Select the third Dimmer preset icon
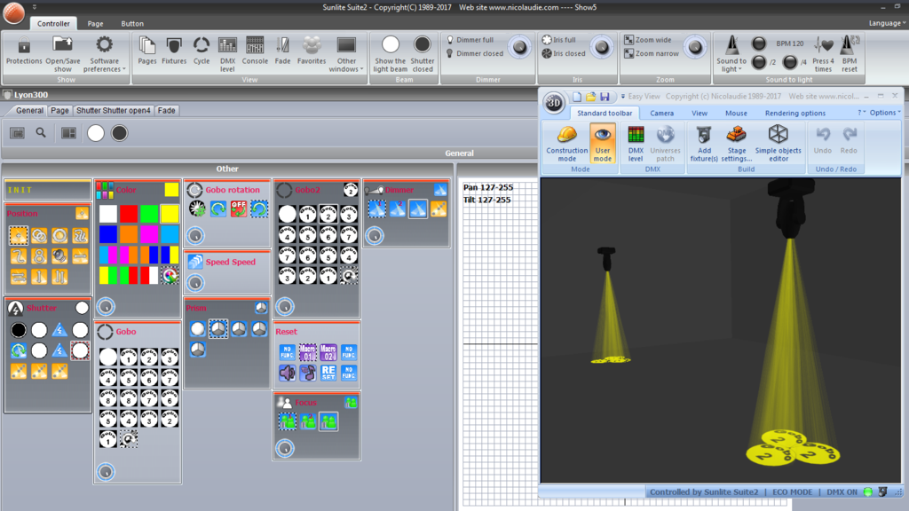 418,208
